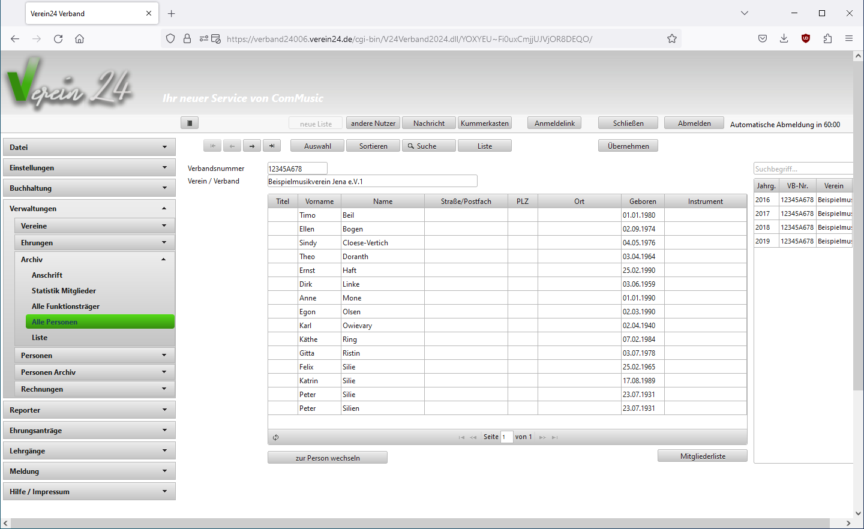This screenshot has height=529, width=864.
Task: Open the Kummerkasten button
Action: click(485, 123)
